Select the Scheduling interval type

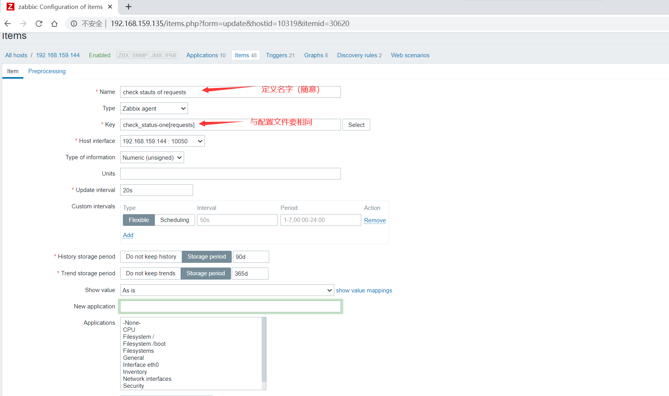pos(174,220)
